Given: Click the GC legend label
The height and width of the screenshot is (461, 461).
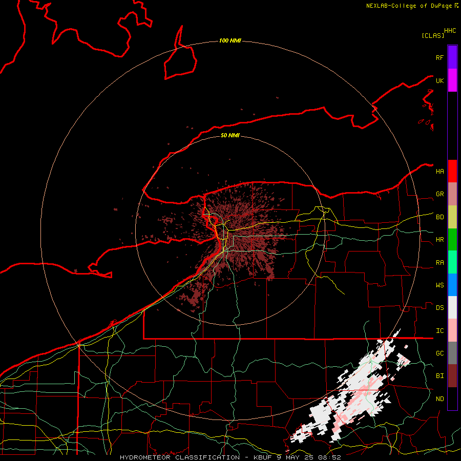Looking at the screenshot, I should [440, 353].
